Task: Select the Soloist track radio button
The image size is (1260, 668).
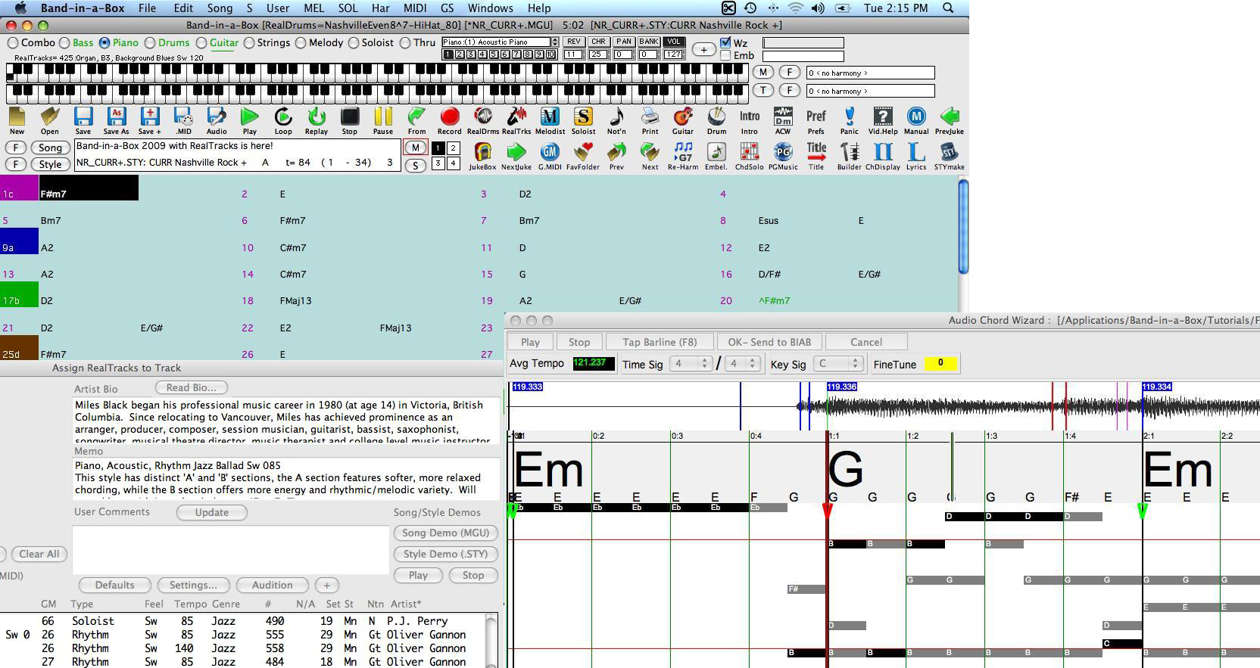Action: tap(354, 43)
